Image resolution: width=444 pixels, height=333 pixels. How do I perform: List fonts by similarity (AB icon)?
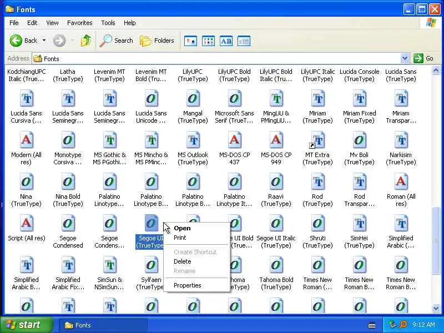click(226, 41)
